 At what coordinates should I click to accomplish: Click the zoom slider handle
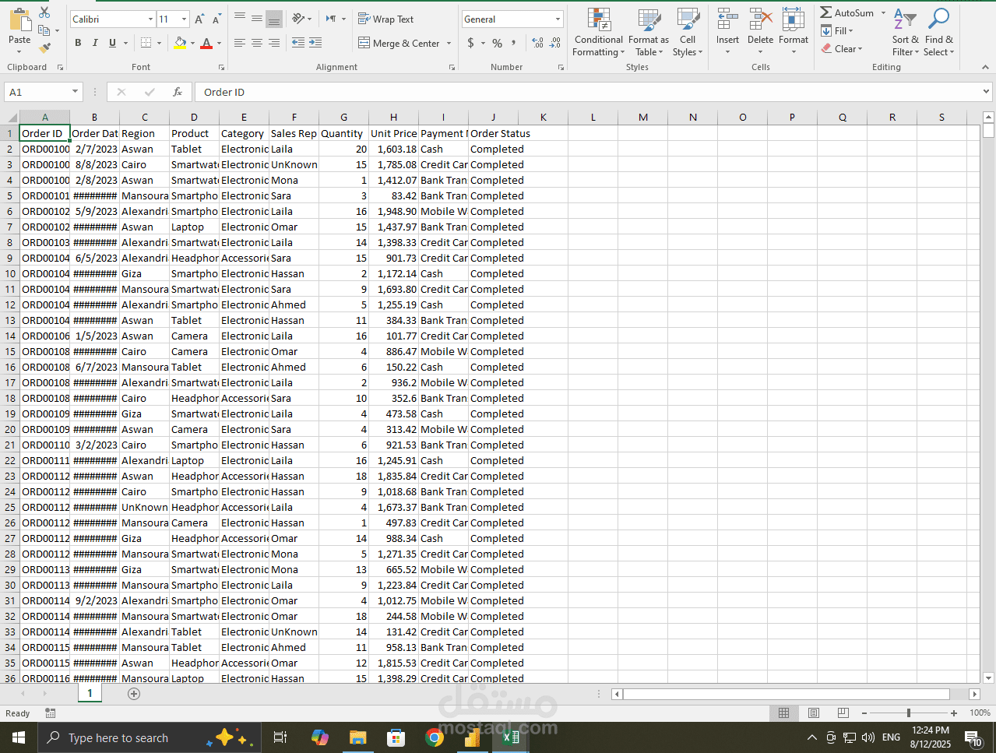click(x=909, y=713)
